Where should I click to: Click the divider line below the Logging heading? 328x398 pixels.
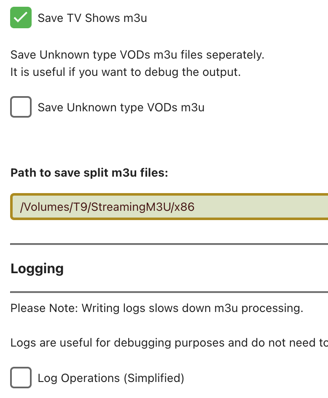click(x=169, y=292)
